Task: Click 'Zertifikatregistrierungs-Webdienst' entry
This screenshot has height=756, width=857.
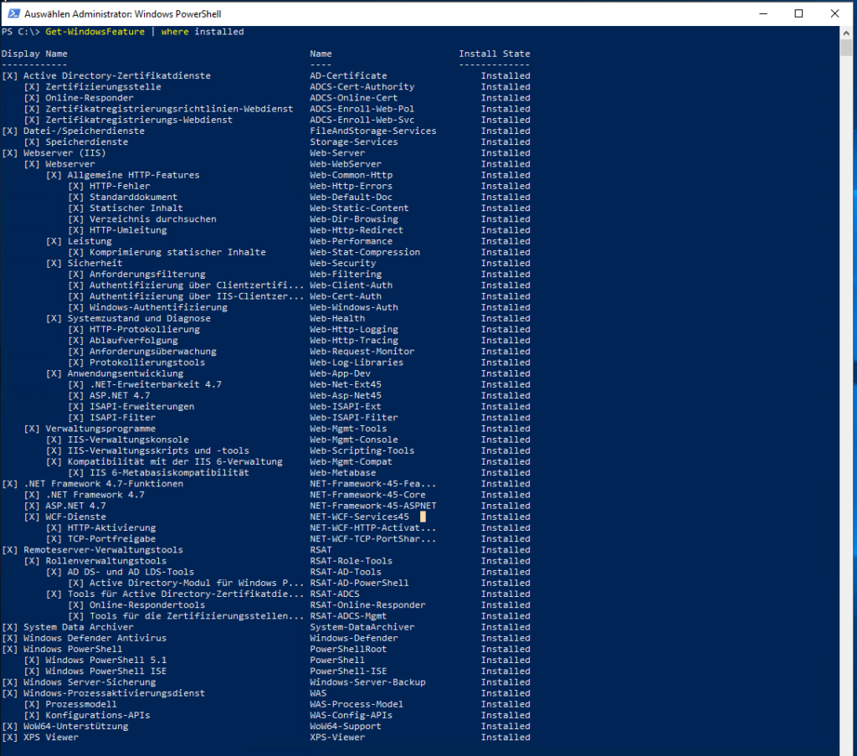Action: [x=139, y=120]
